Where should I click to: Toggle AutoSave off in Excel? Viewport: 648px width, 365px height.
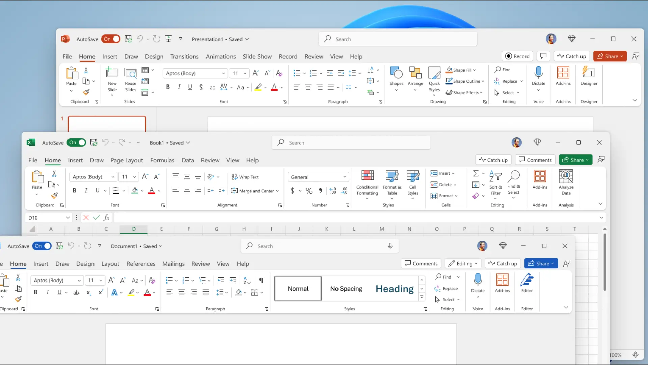tap(76, 142)
